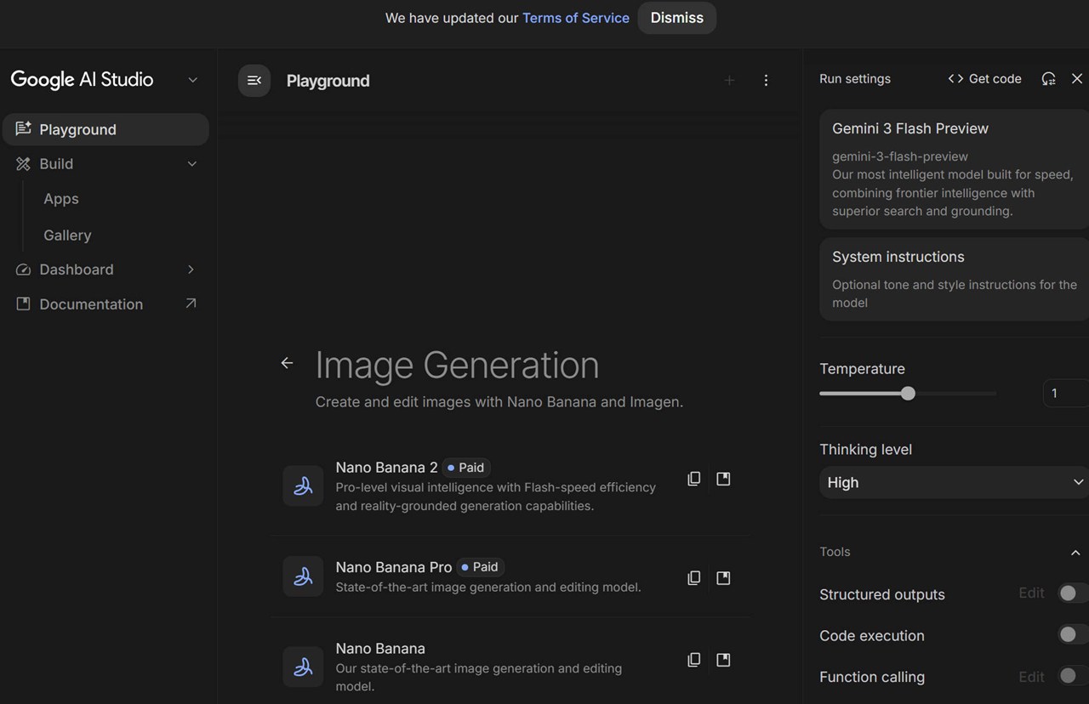Click the Documentation book icon
The image size is (1089, 704).
(23, 304)
